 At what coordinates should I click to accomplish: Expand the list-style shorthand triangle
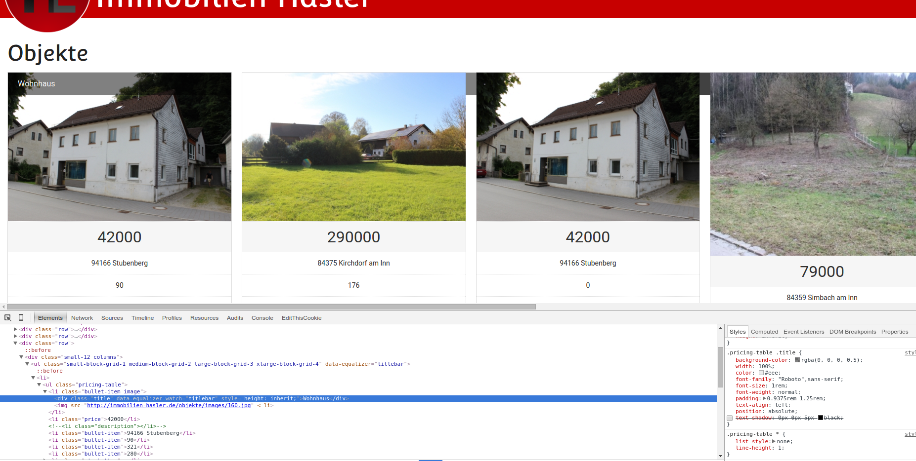(x=774, y=441)
